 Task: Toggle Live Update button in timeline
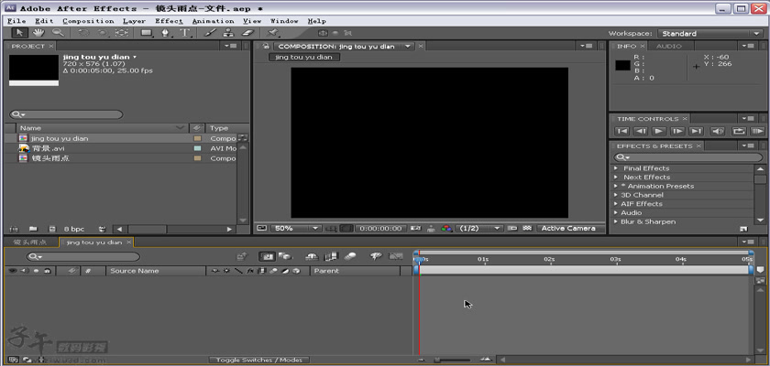pyautogui.click(x=267, y=256)
